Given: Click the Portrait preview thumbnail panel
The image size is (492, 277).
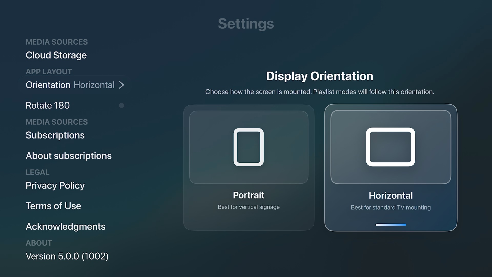Looking at the screenshot, I should [x=249, y=147].
